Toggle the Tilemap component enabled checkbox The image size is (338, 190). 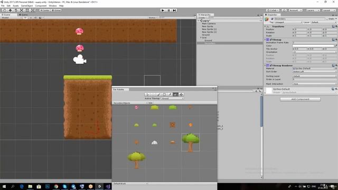[x=271, y=40]
